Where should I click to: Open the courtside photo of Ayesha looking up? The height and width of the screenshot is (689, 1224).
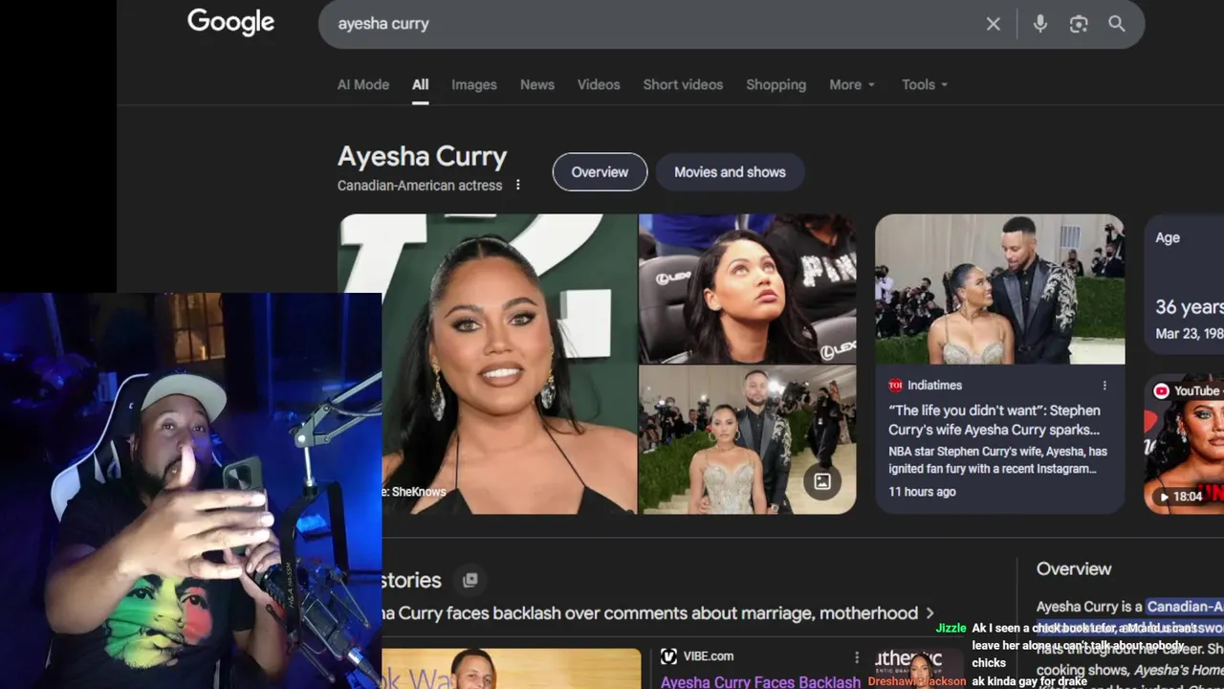[747, 288]
